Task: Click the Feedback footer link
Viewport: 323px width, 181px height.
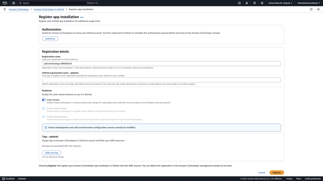Action: pos(22,179)
